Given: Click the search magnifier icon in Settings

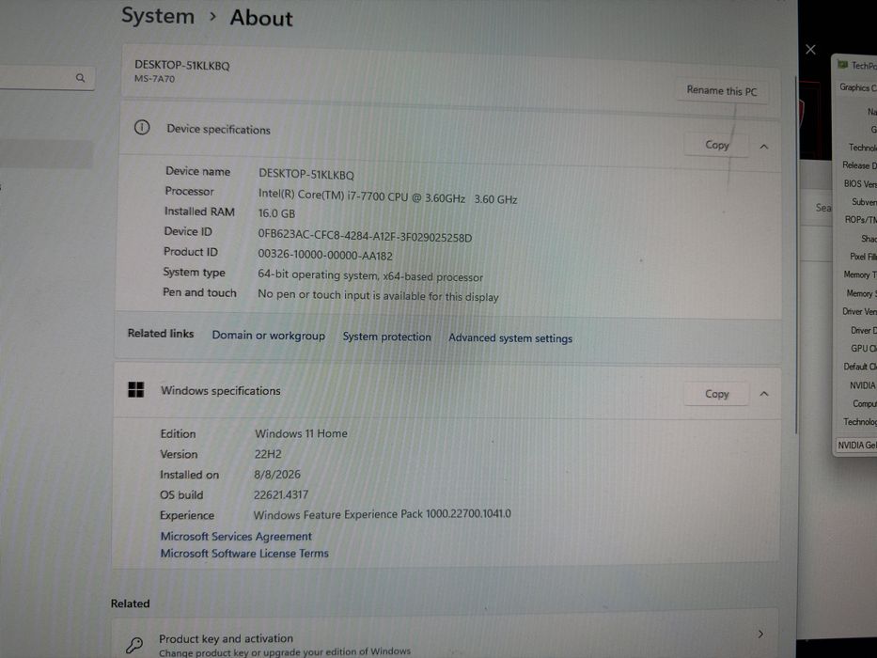Looking at the screenshot, I should (81, 78).
